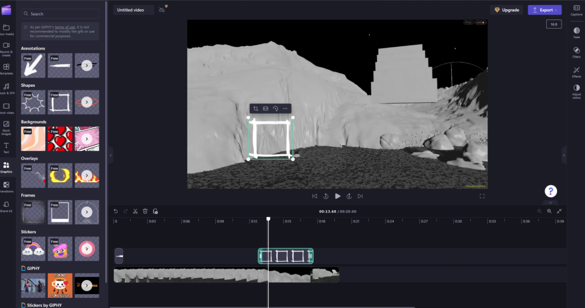This screenshot has height=308, width=585.
Task: Undo the last action
Action: coord(115,211)
